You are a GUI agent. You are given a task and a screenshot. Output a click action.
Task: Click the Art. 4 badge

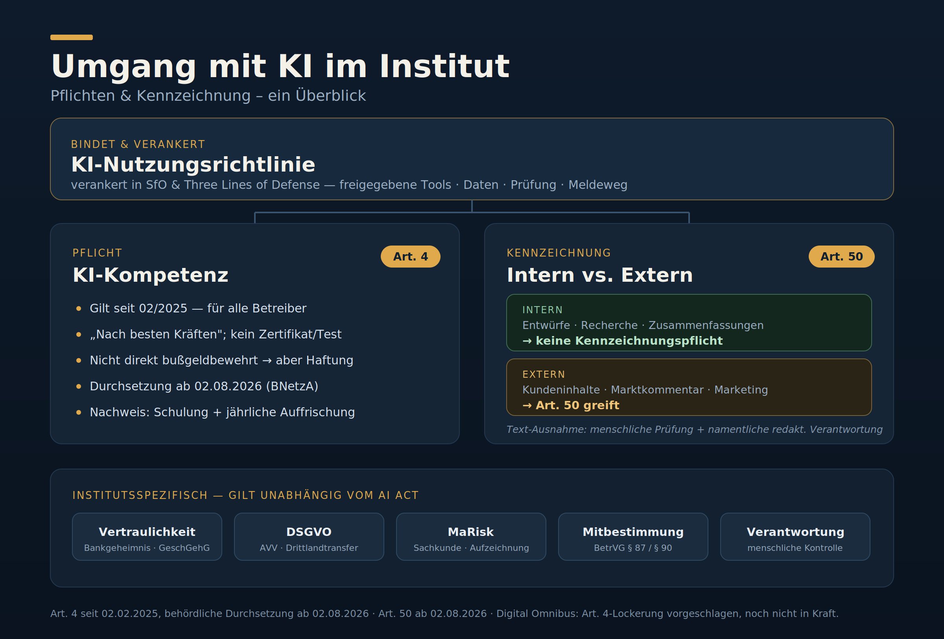[410, 256]
